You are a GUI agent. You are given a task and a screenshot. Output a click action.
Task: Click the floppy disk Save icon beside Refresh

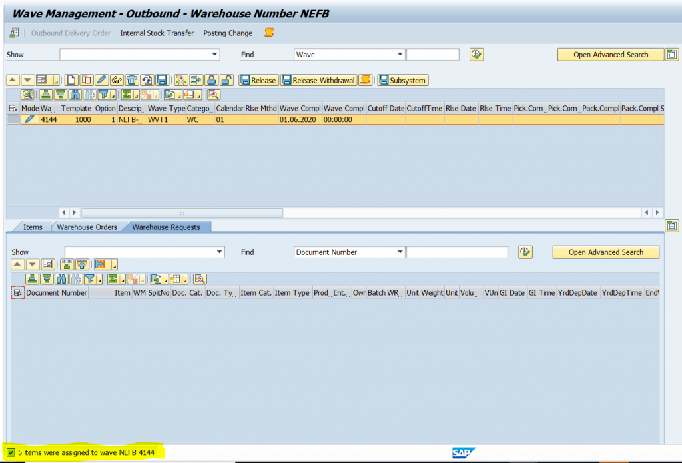coord(162,80)
